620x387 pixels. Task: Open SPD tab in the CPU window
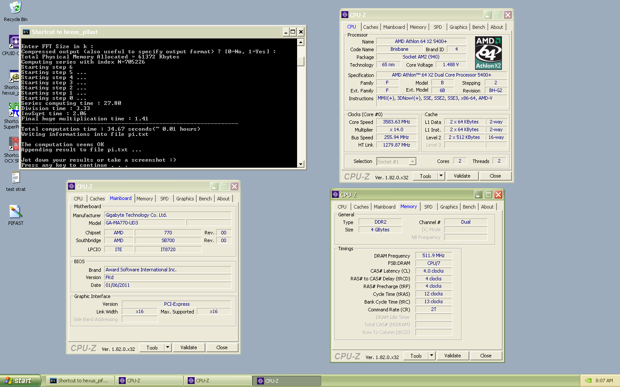point(437,27)
